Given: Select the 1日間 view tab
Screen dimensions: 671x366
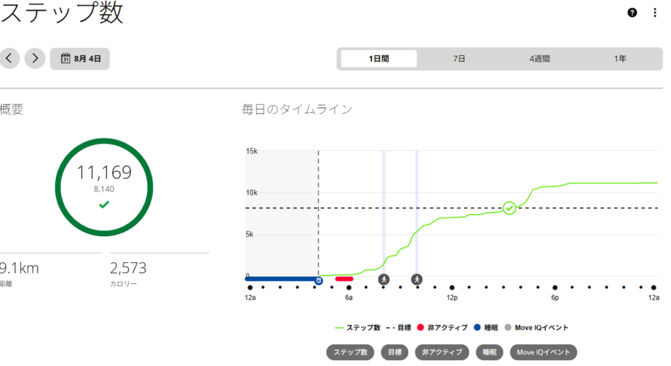Looking at the screenshot, I should [x=379, y=59].
